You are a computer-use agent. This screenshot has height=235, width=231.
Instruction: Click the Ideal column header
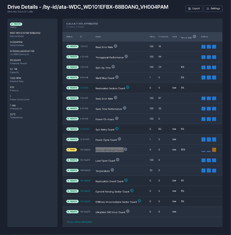click(x=175, y=37)
